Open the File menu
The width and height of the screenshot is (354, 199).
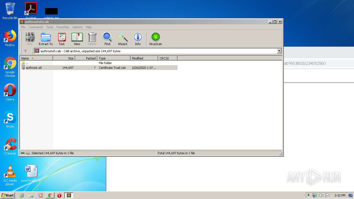[x=23, y=27]
